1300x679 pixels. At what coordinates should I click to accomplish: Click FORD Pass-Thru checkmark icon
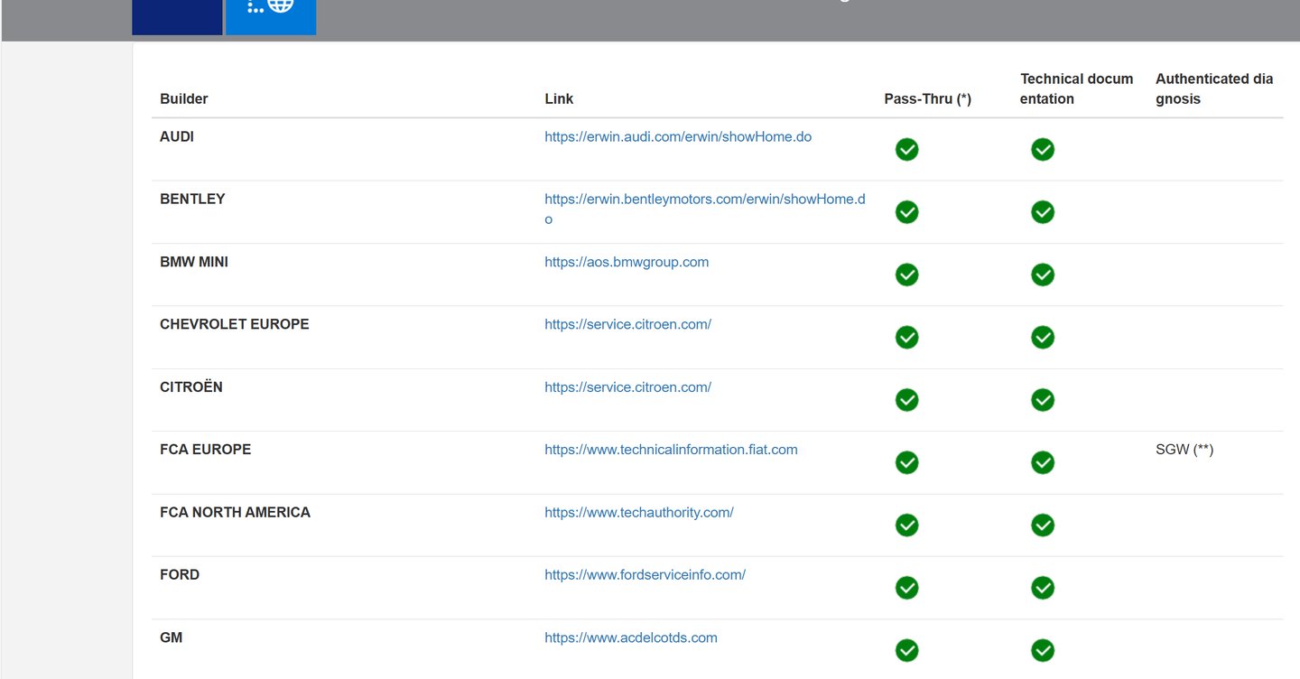907,588
